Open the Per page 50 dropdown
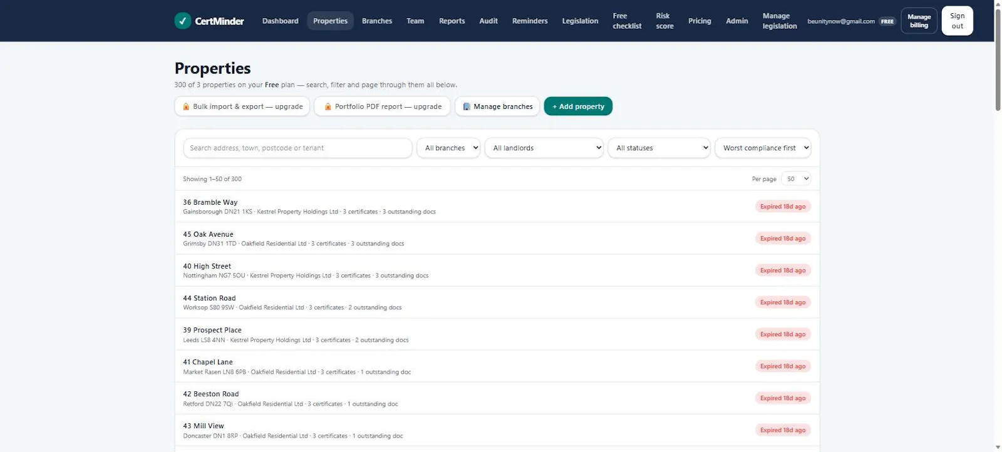 point(796,178)
